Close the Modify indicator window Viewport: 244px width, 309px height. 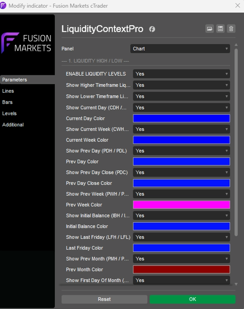click(238, 6)
